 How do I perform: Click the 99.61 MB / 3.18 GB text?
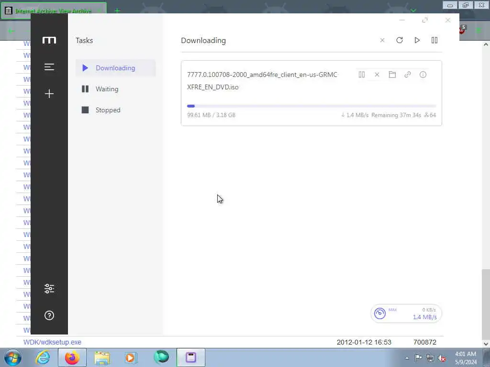[x=211, y=115]
